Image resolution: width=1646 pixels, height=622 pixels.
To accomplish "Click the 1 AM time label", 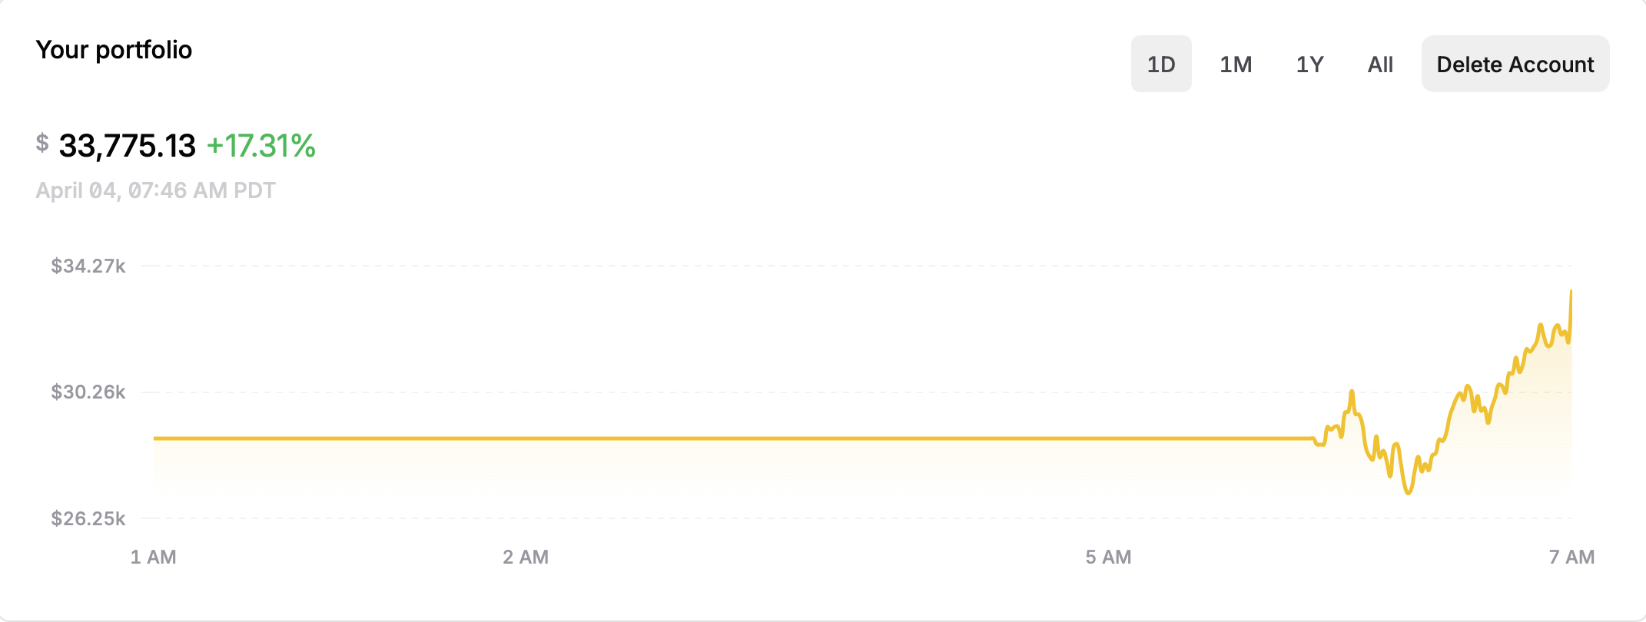I will click(153, 557).
